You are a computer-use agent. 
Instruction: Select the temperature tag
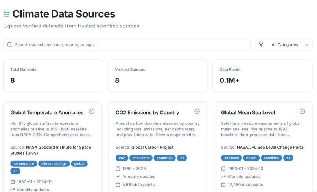(x=24, y=163)
